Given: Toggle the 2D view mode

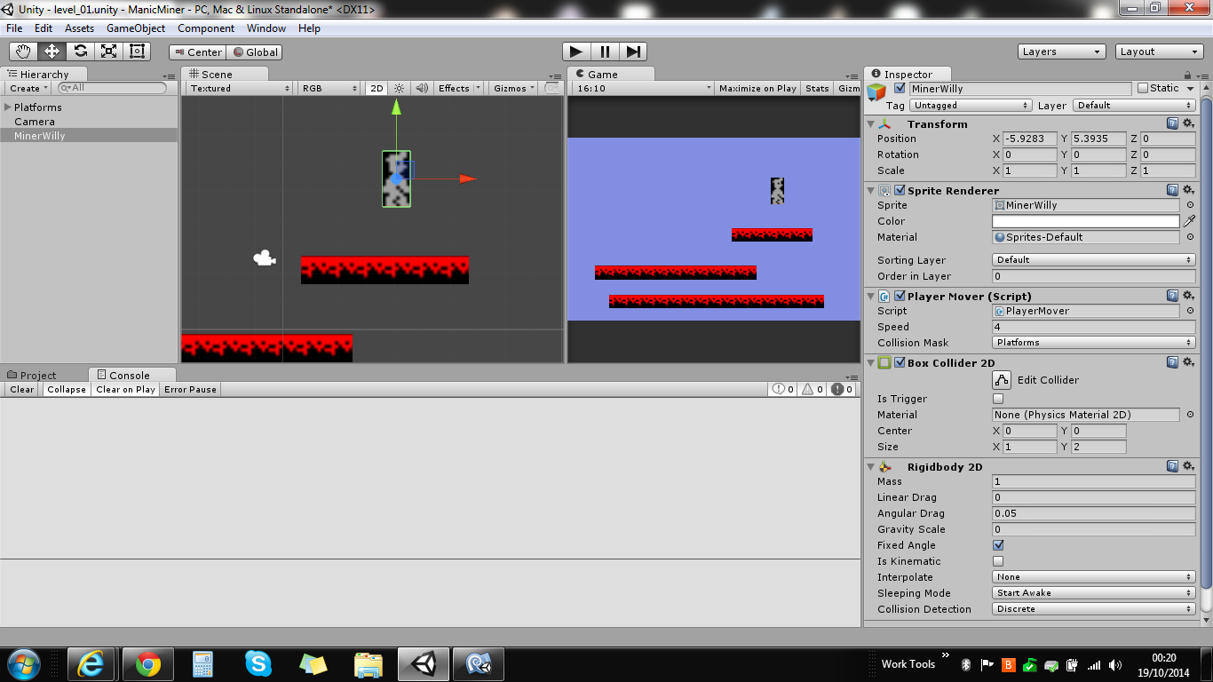Looking at the screenshot, I should (x=375, y=88).
